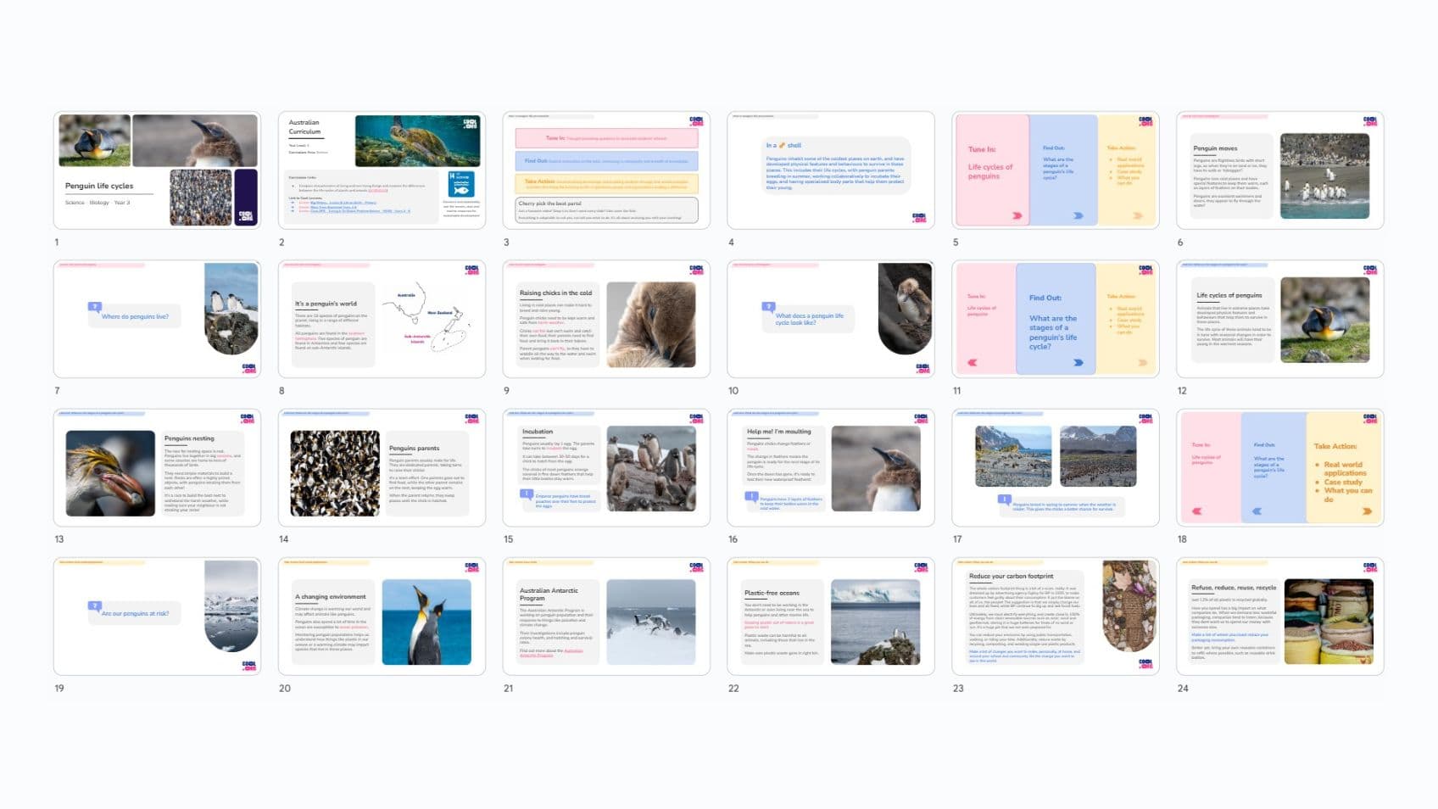Open the Penguins nesting slide thumbnail
The image size is (1438, 809).
pyautogui.click(x=157, y=468)
